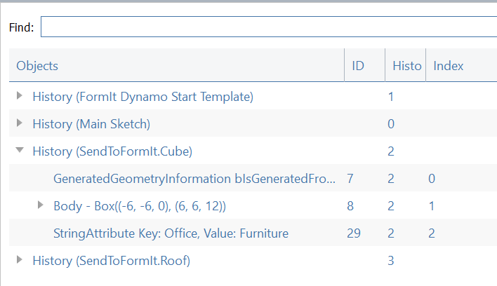Collapse the History (SendToFormIt.Cube) node

20,151
